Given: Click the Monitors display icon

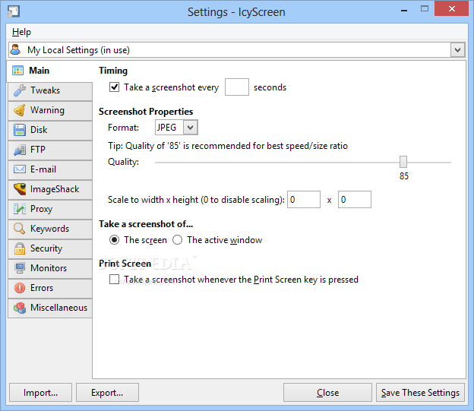Looking at the screenshot, I should (x=20, y=268).
